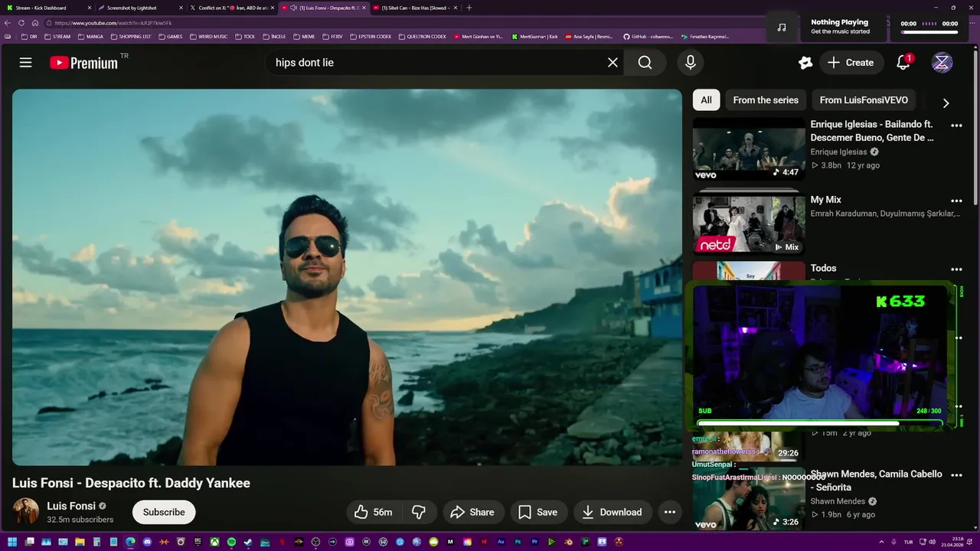Open the EPSTEIN CODEX bookmarks folder

pyautogui.click(x=370, y=36)
